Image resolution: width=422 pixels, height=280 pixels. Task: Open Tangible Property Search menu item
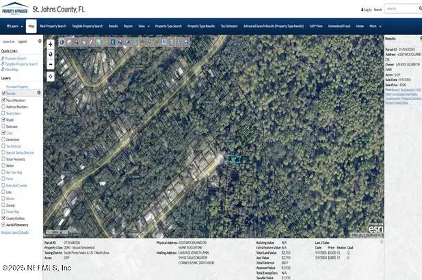pos(88,26)
